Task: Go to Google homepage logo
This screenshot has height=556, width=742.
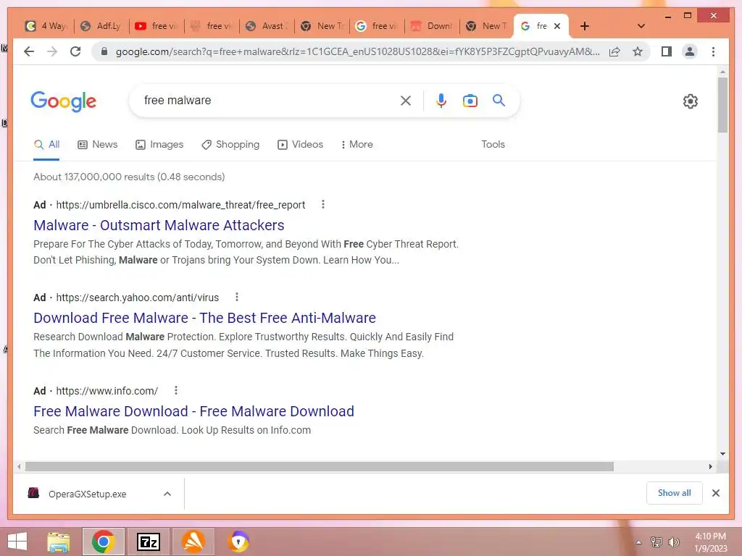Action: [64, 101]
